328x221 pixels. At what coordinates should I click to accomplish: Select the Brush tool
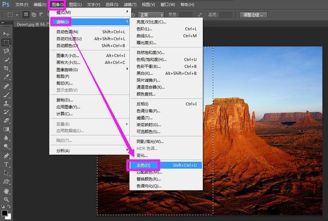[x=6, y=94]
